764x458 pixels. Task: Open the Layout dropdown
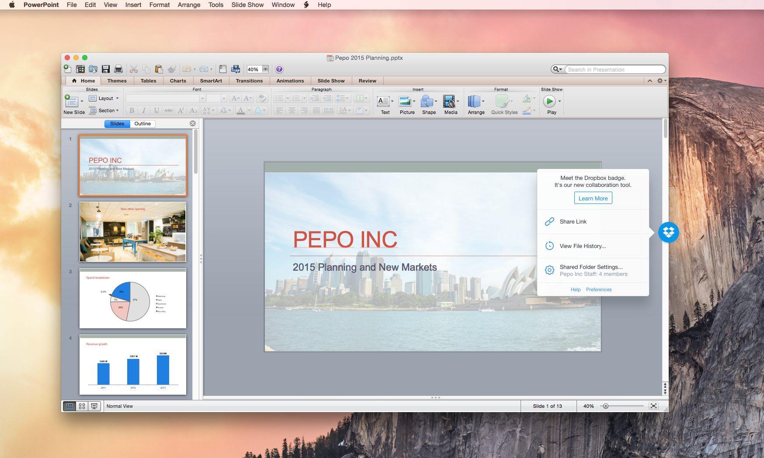click(104, 98)
